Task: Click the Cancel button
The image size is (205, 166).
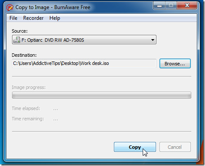Action: click(x=175, y=147)
